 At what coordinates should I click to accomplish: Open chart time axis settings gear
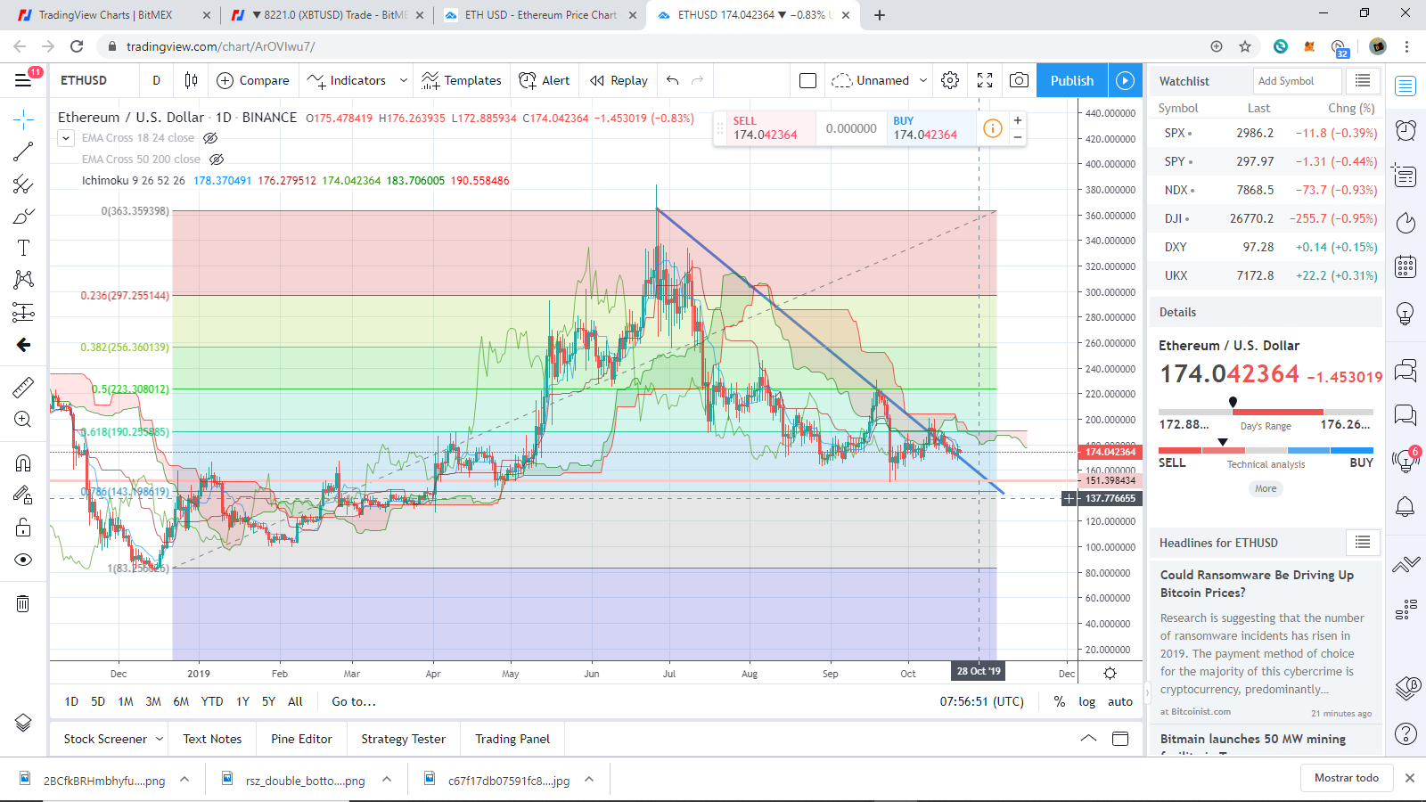(x=1110, y=674)
